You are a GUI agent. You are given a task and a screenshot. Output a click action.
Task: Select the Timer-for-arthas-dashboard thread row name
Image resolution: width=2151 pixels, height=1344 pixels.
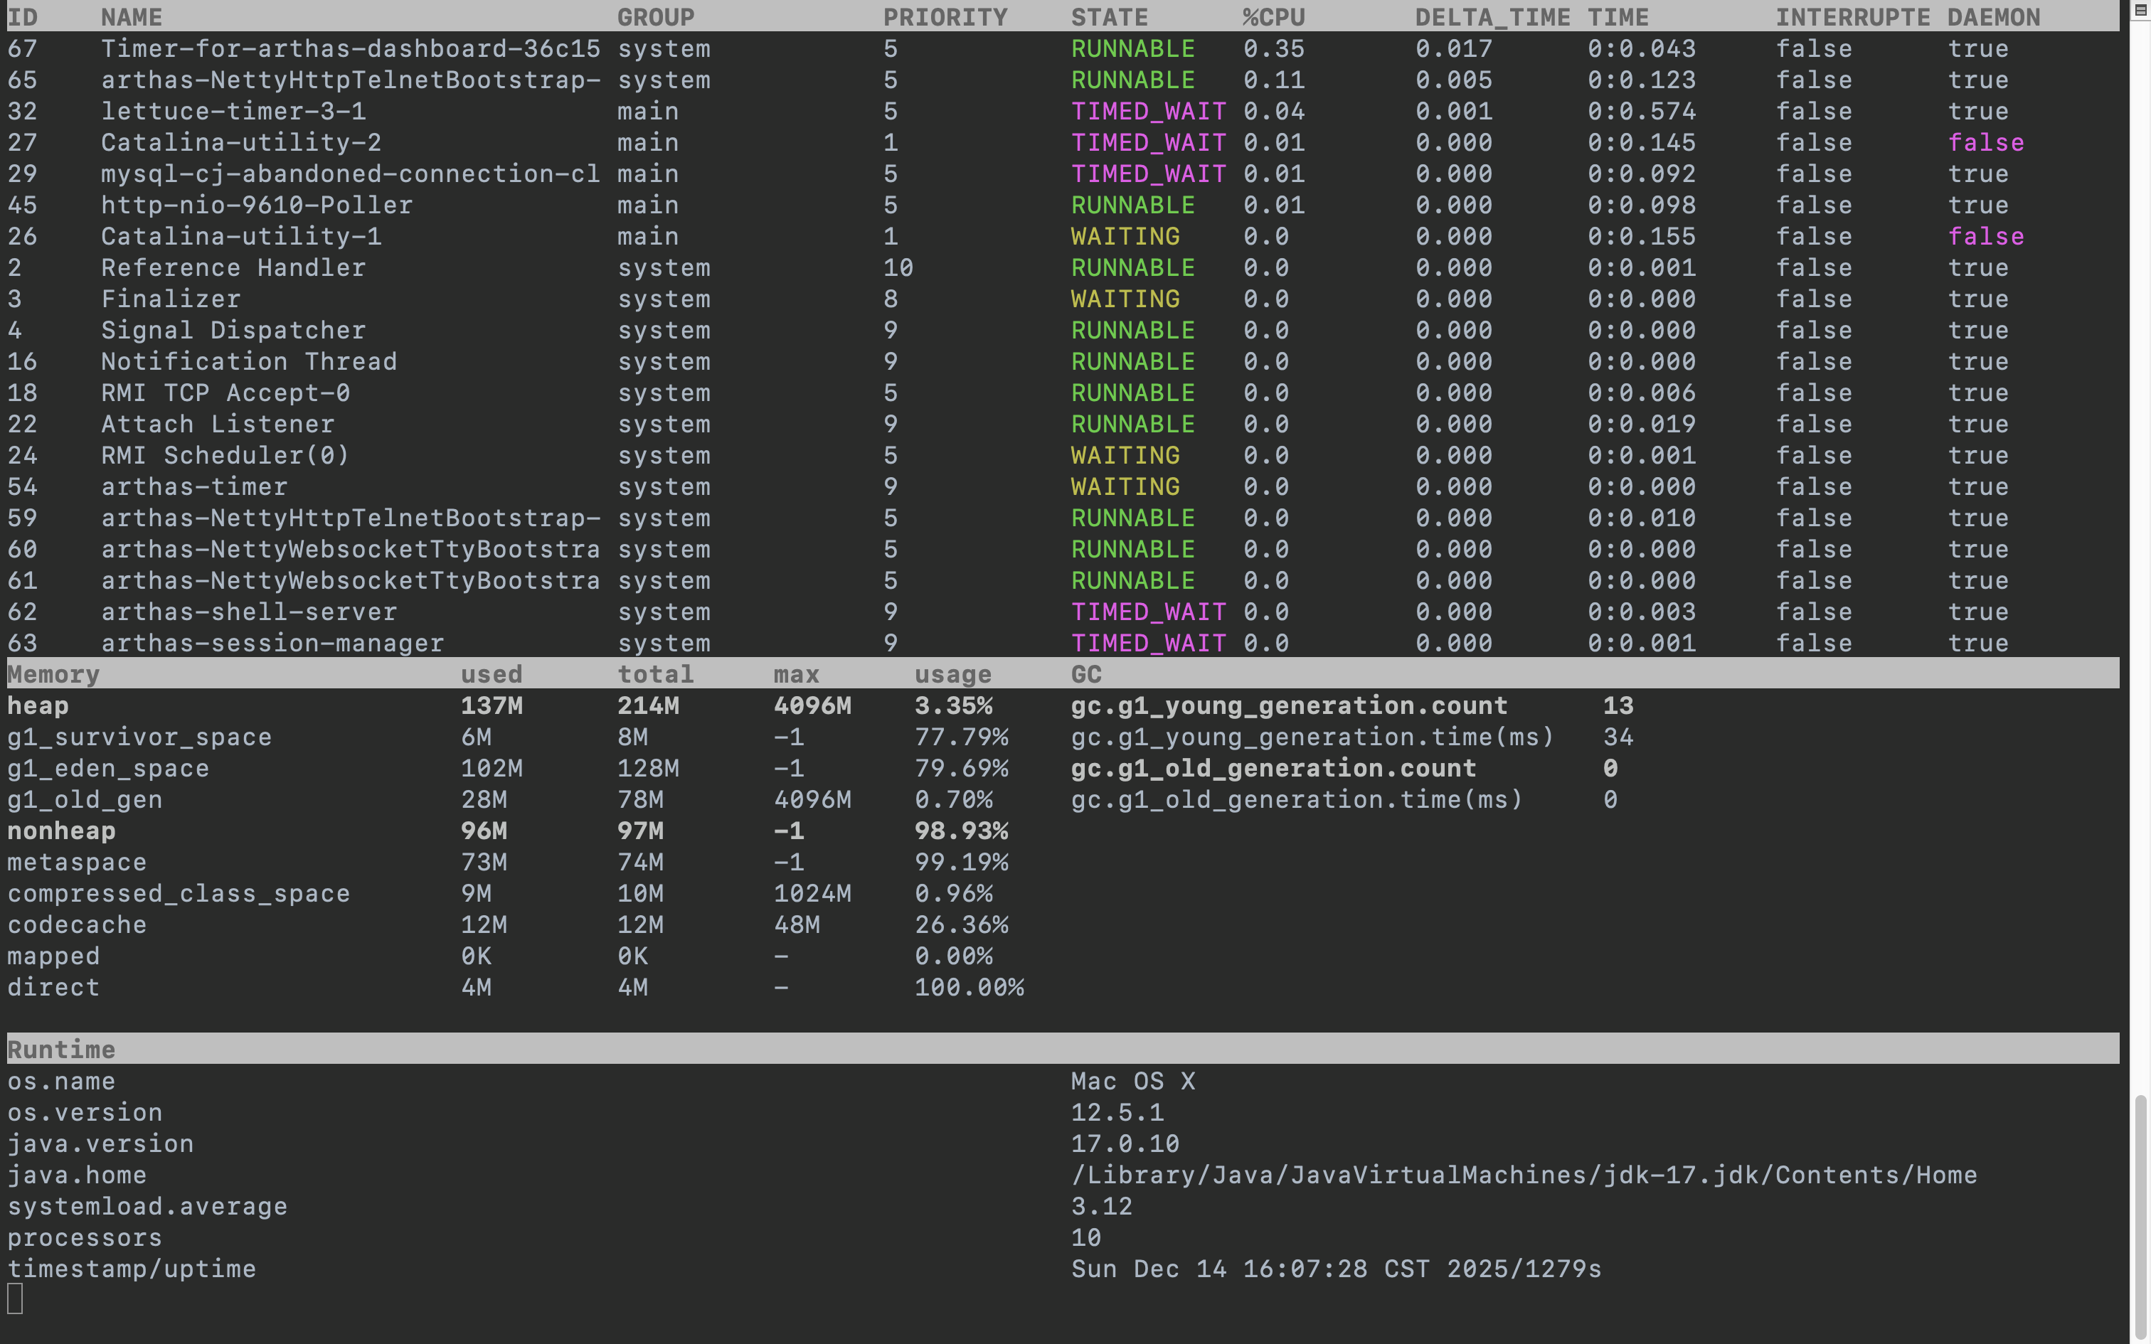point(350,49)
